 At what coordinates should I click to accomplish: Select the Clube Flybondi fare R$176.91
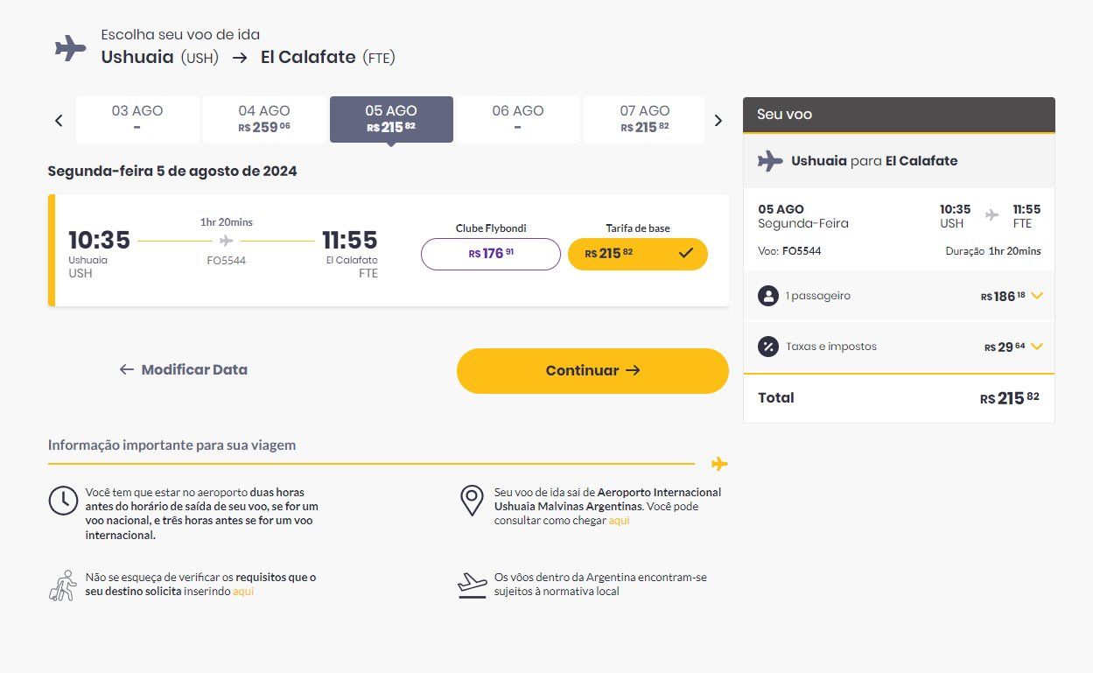pos(491,254)
